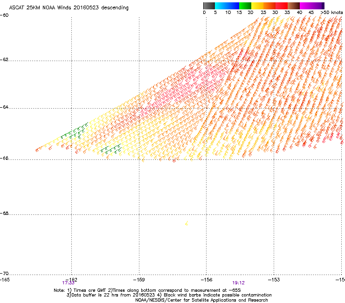
Task: Click the green 15-20 knots legend segment
Action: [x=245, y=6]
